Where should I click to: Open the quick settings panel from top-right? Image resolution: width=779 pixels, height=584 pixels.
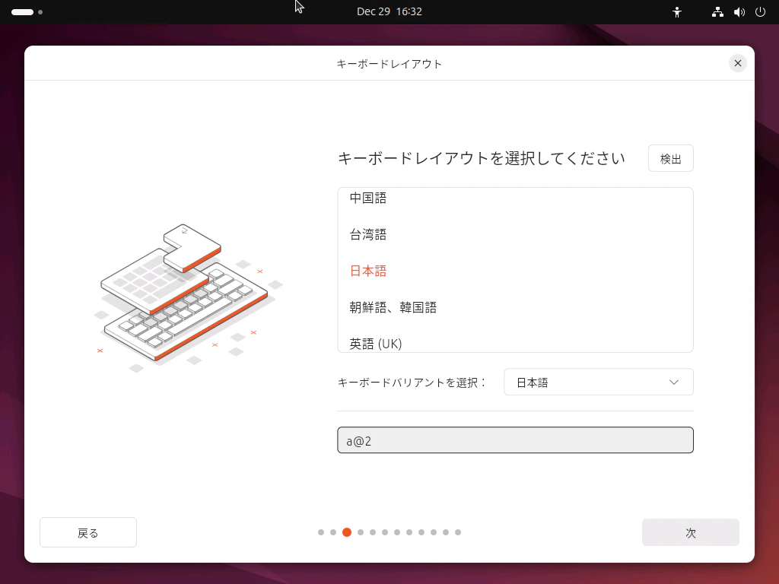coord(738,11)
